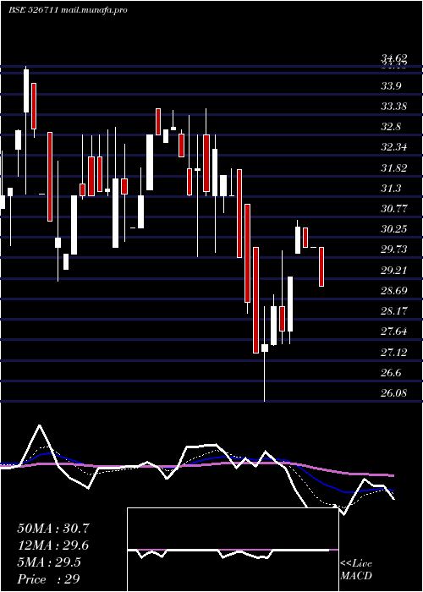423x592 pixels.
Task: Click the 50MA : 30.7 readout
Action: pyautogui.click(x=53, y=529)
